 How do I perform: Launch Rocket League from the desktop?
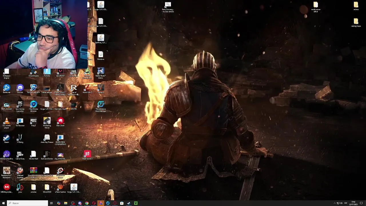[x=33, y=89]
